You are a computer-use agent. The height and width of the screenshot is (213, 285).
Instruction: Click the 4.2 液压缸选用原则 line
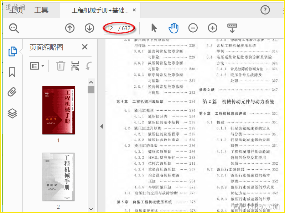[x=160, y=128]
